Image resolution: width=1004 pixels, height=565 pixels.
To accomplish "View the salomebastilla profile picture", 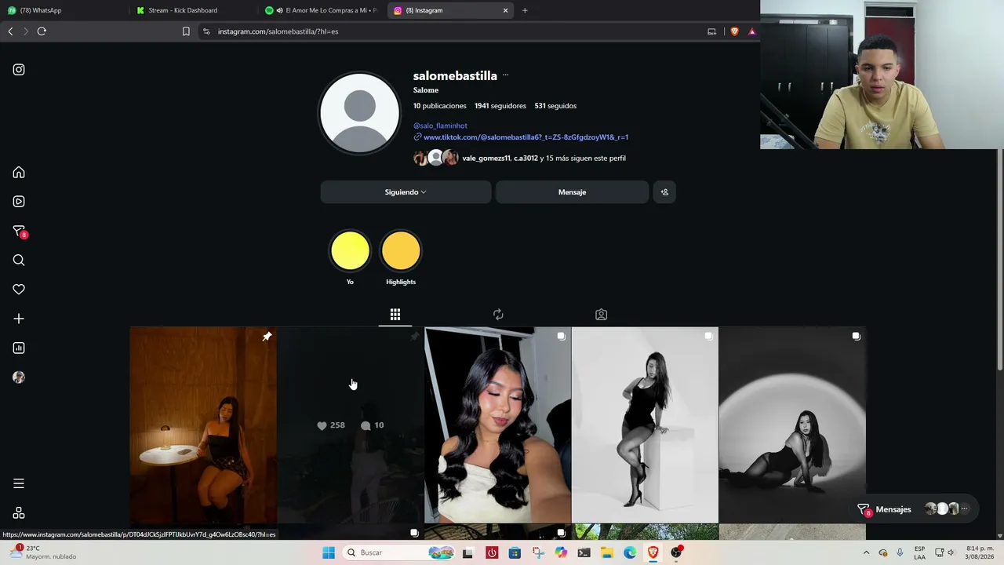I will [360, 113].
